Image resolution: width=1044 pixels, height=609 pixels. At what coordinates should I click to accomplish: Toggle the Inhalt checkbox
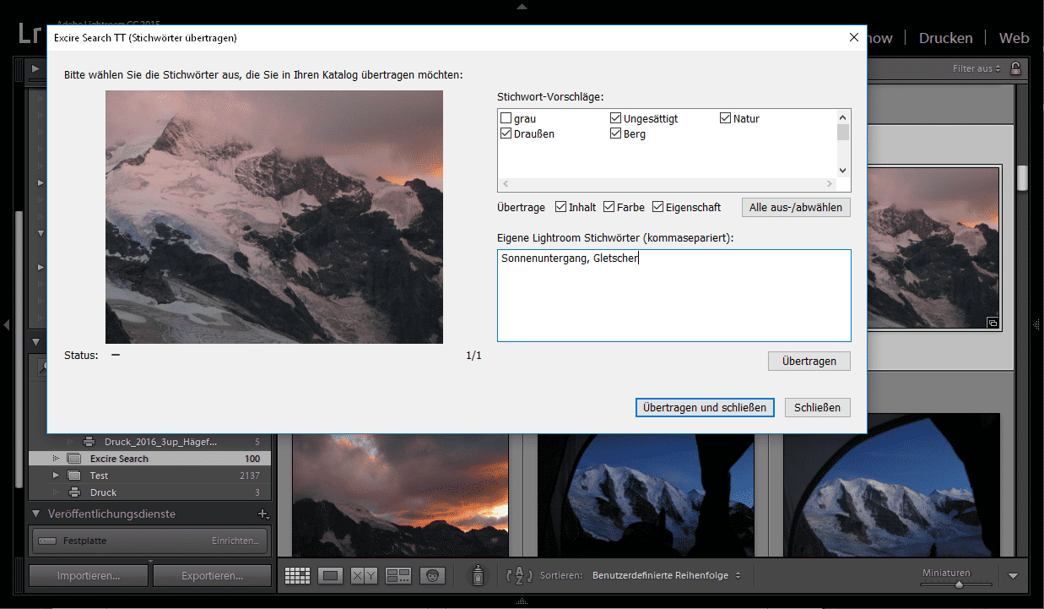[561, 207]
